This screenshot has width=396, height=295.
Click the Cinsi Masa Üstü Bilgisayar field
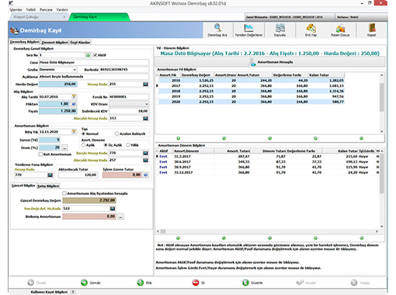pos(94,62)
